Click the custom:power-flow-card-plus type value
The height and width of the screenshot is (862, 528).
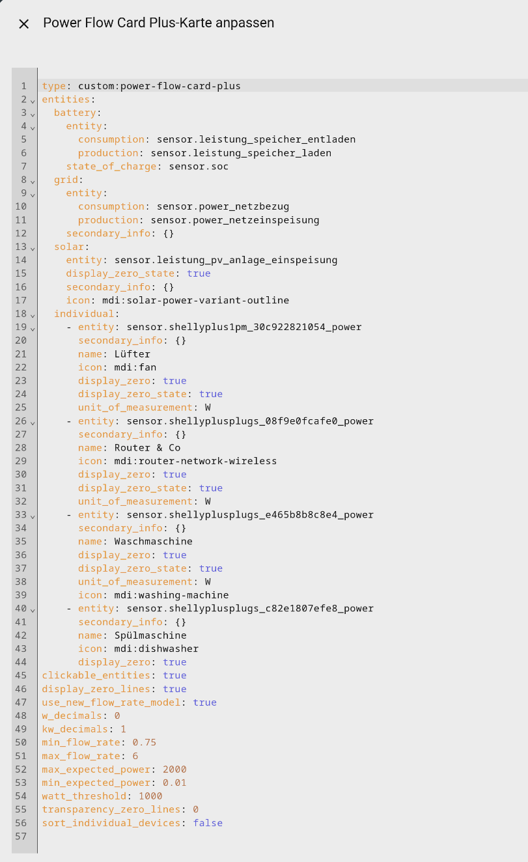click(159, 86)
